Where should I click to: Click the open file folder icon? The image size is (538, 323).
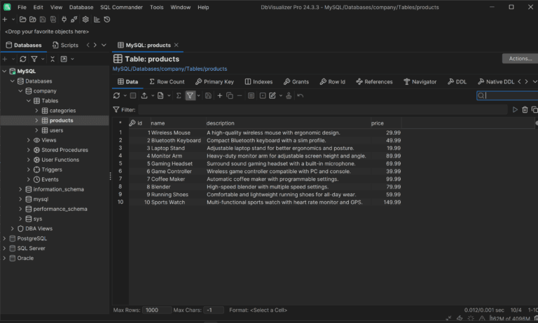[x=22, y=20]
